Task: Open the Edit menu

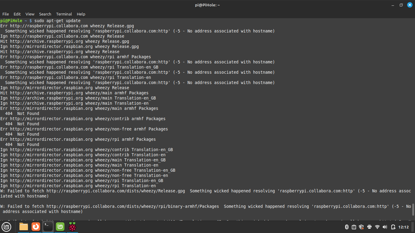Action: (x=17, y=14)
